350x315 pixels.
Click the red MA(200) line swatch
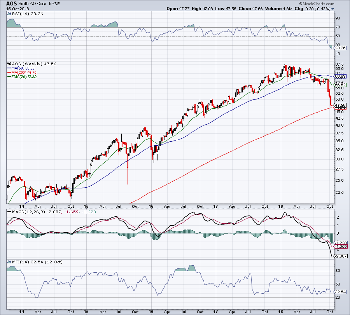9,73
